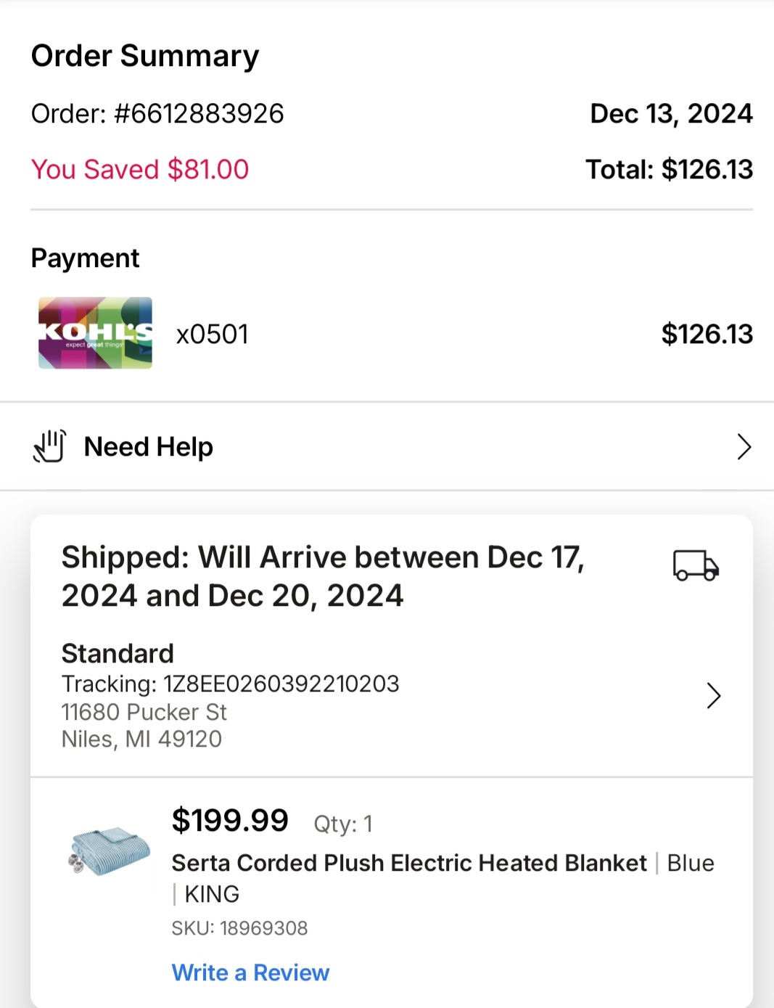Click the Write a Review link
This screenshot has width=774, height=1008.
point(250,972)
